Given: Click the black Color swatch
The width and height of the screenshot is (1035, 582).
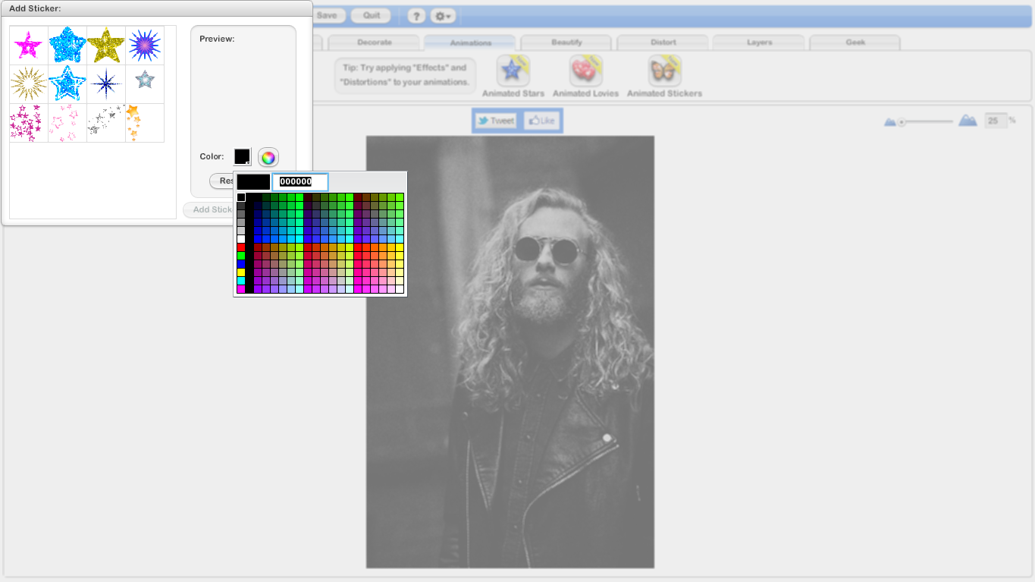Looking at the screenshot, I should pyautogui.click(x=242, y=156).
